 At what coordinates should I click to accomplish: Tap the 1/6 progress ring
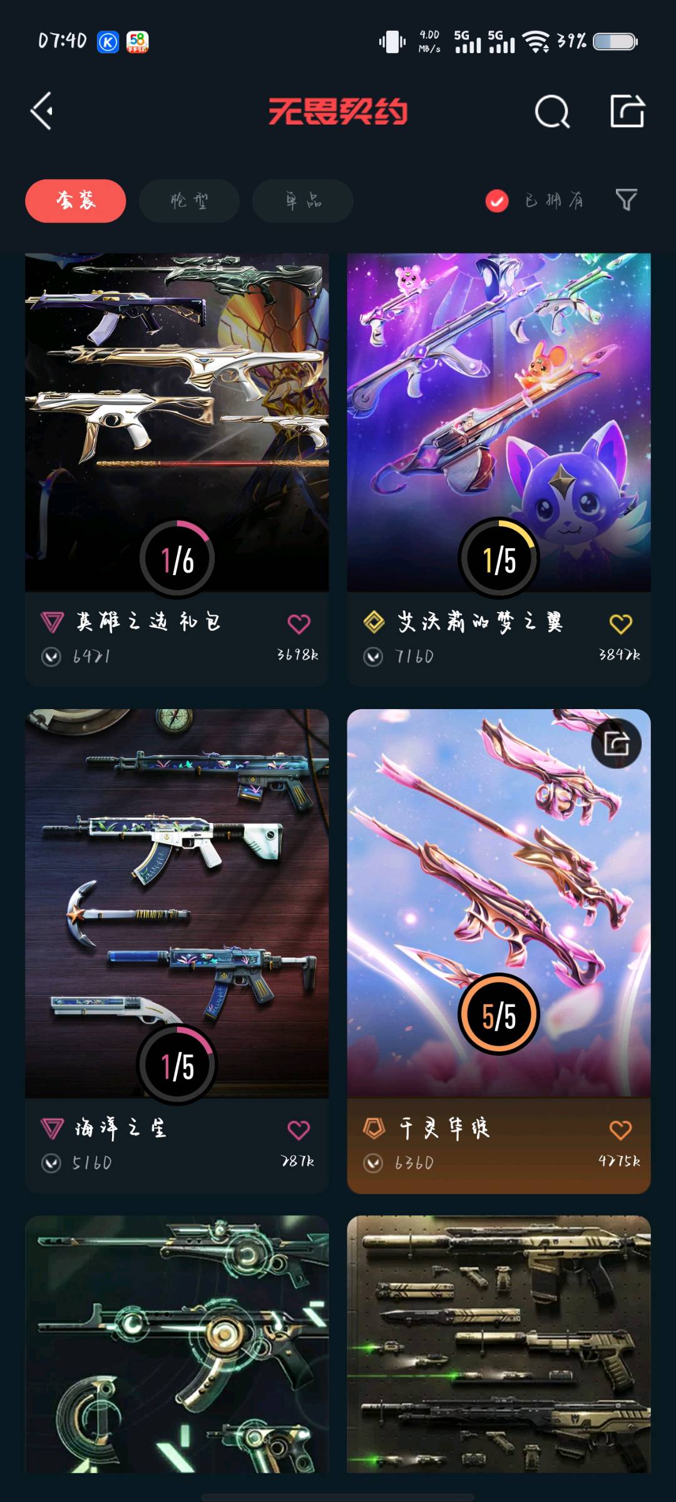(177, 558)
